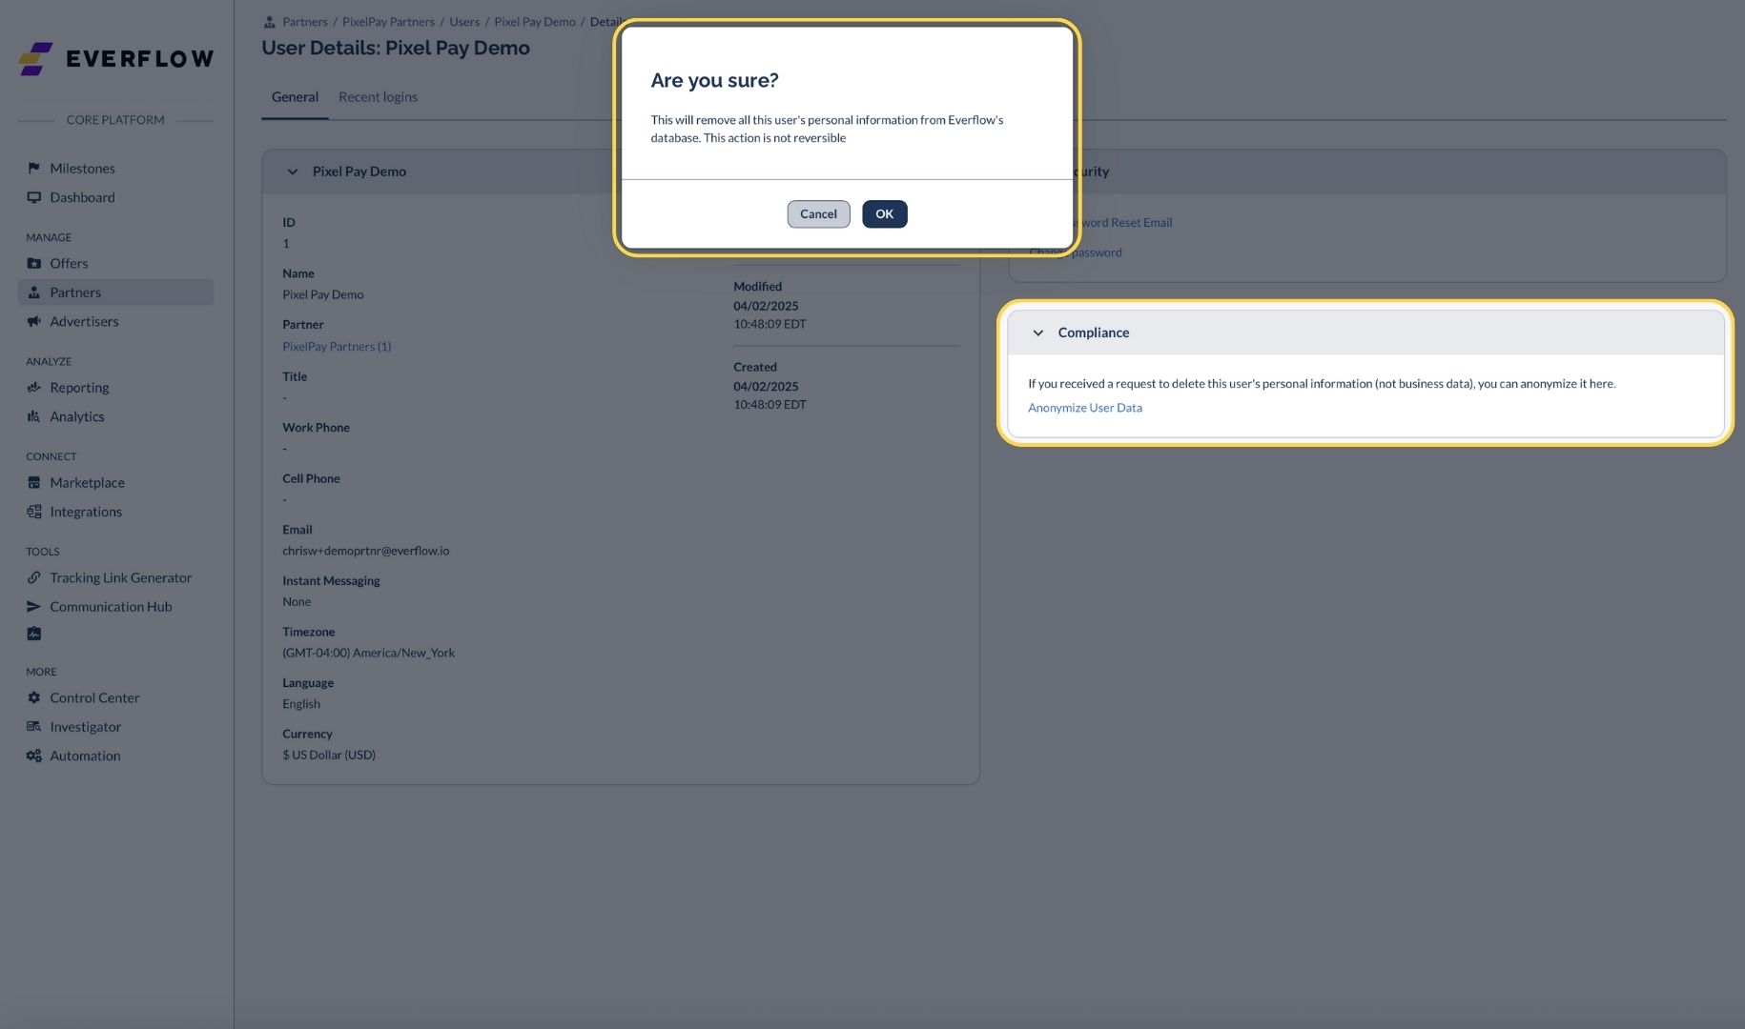Click the Compliance section title
The image size is (1745, 1029).
click(x=1094, y=333)
